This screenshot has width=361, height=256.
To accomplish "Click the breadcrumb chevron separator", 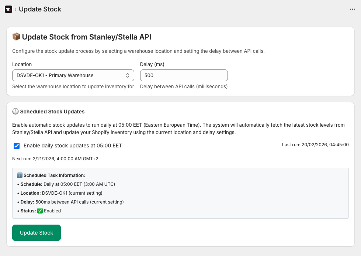I will 15,10.
